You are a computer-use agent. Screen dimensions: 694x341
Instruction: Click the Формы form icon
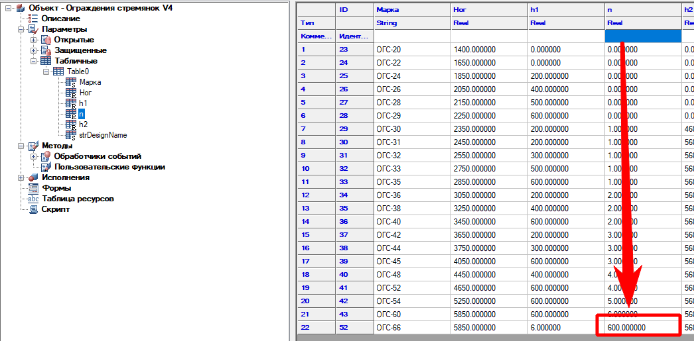click(33, 188)
